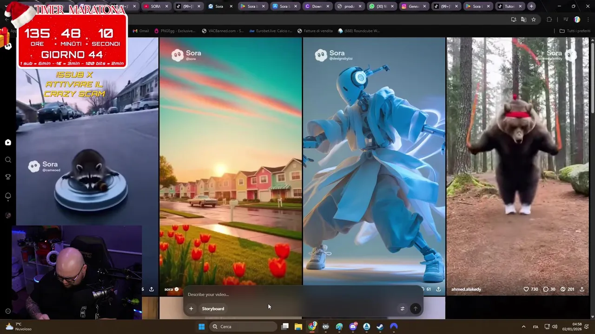
Task: Open the more options ellipsis in sidebar
Action: coord(8,311)
